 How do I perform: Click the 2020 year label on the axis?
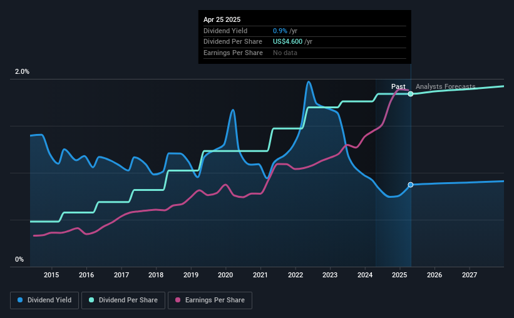click(x=225, y=275)
